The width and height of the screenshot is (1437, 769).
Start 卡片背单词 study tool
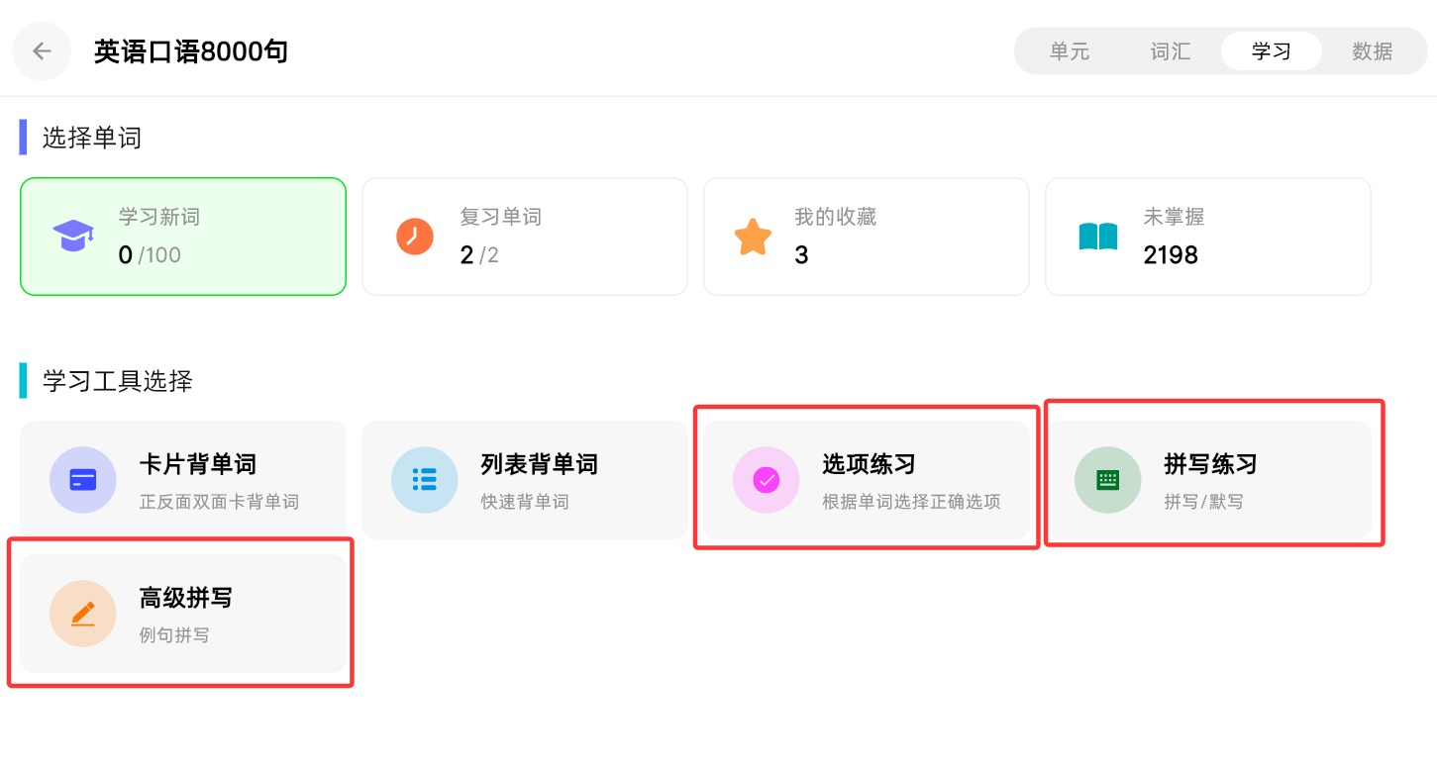click(183, 480)
